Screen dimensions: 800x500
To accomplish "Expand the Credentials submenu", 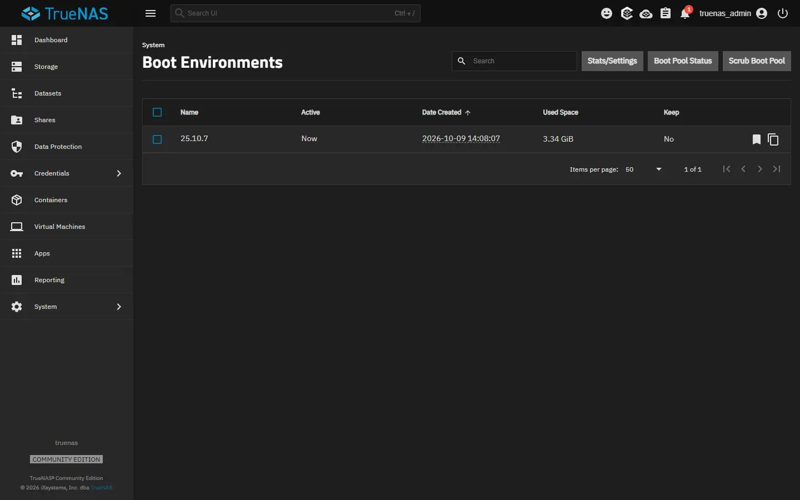I will click(119, 173).
